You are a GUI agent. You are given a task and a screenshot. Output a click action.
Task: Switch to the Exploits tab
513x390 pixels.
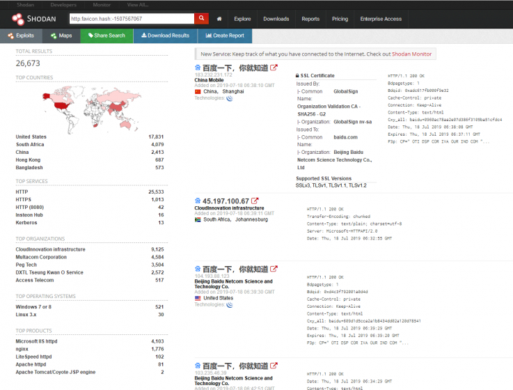click(x=22, y=36)
